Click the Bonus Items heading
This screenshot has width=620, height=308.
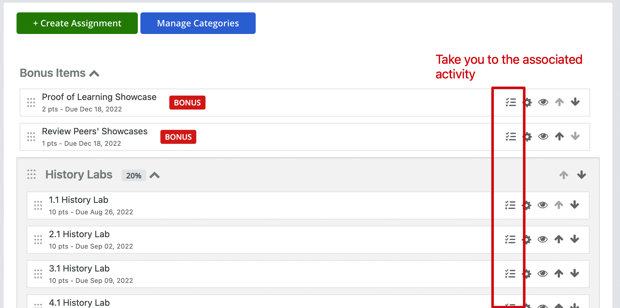(x=53, y=73)
